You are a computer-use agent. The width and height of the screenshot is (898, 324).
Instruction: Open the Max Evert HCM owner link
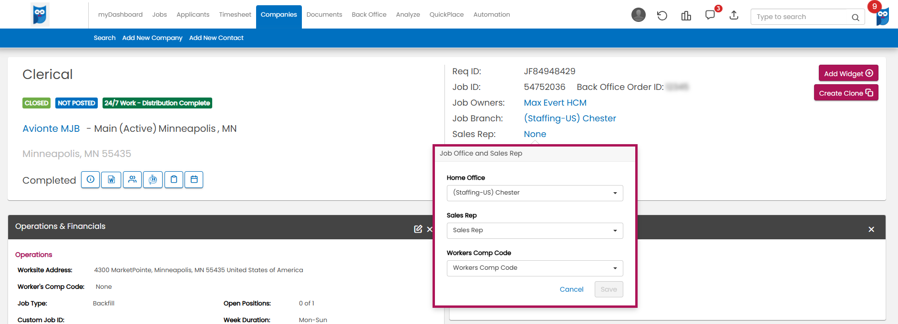555,103
